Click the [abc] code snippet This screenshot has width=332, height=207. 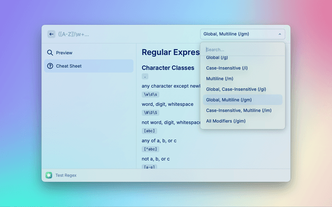click(149, 131)
